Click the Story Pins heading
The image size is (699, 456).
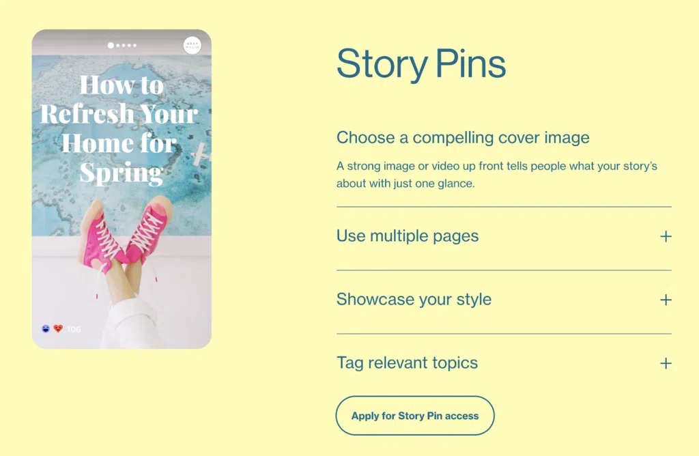421,65
